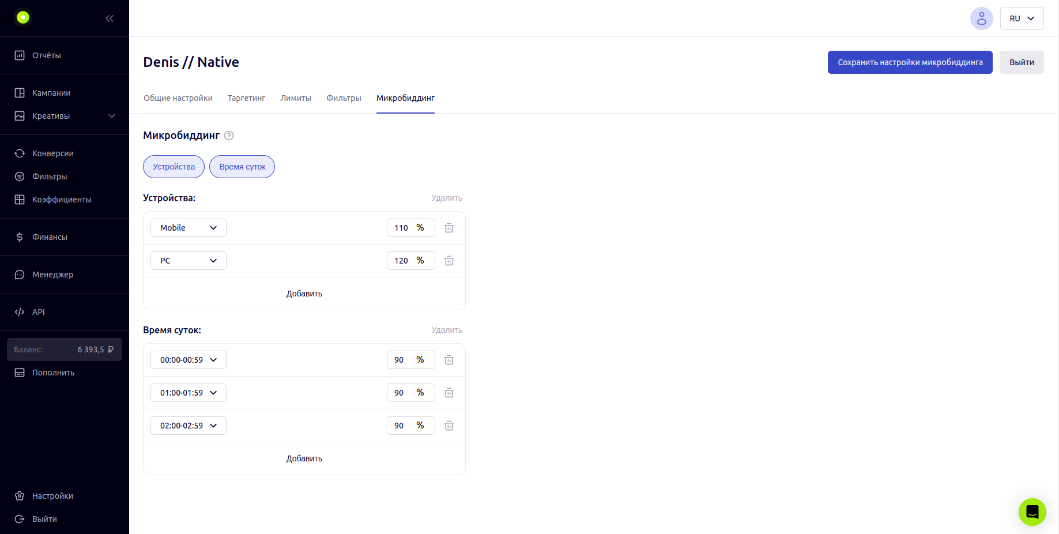Open the 00:00-00:59 time dropdown

(189, 360)
